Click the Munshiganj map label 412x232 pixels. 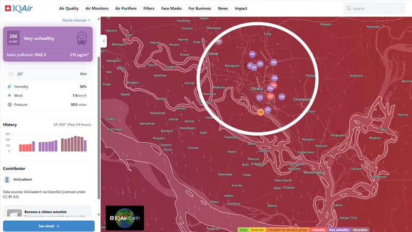[314, 172]
